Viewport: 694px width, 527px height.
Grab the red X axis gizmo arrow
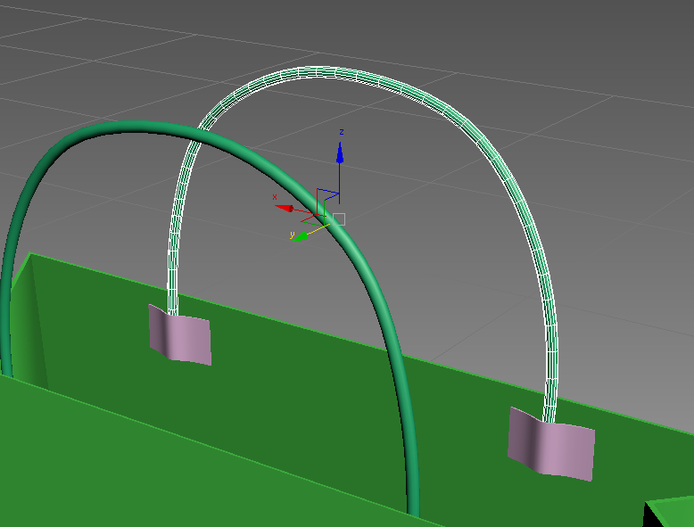pyautogui.click(x=284, y=208)
